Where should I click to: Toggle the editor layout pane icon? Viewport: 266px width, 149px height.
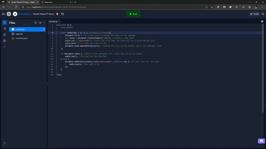[262, 22]
